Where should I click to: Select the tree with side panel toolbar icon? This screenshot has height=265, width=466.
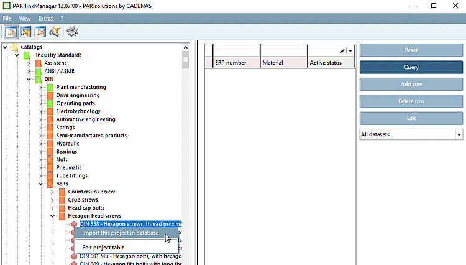tap(40, 32)
